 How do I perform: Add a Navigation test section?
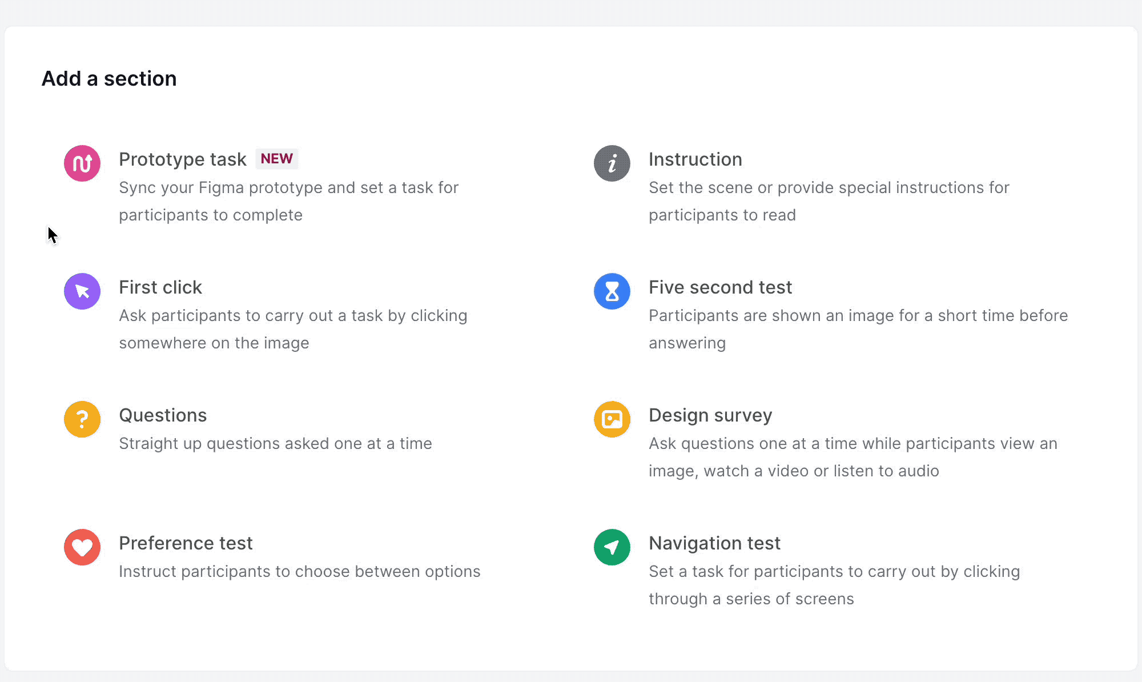click(x=714, y=543)
